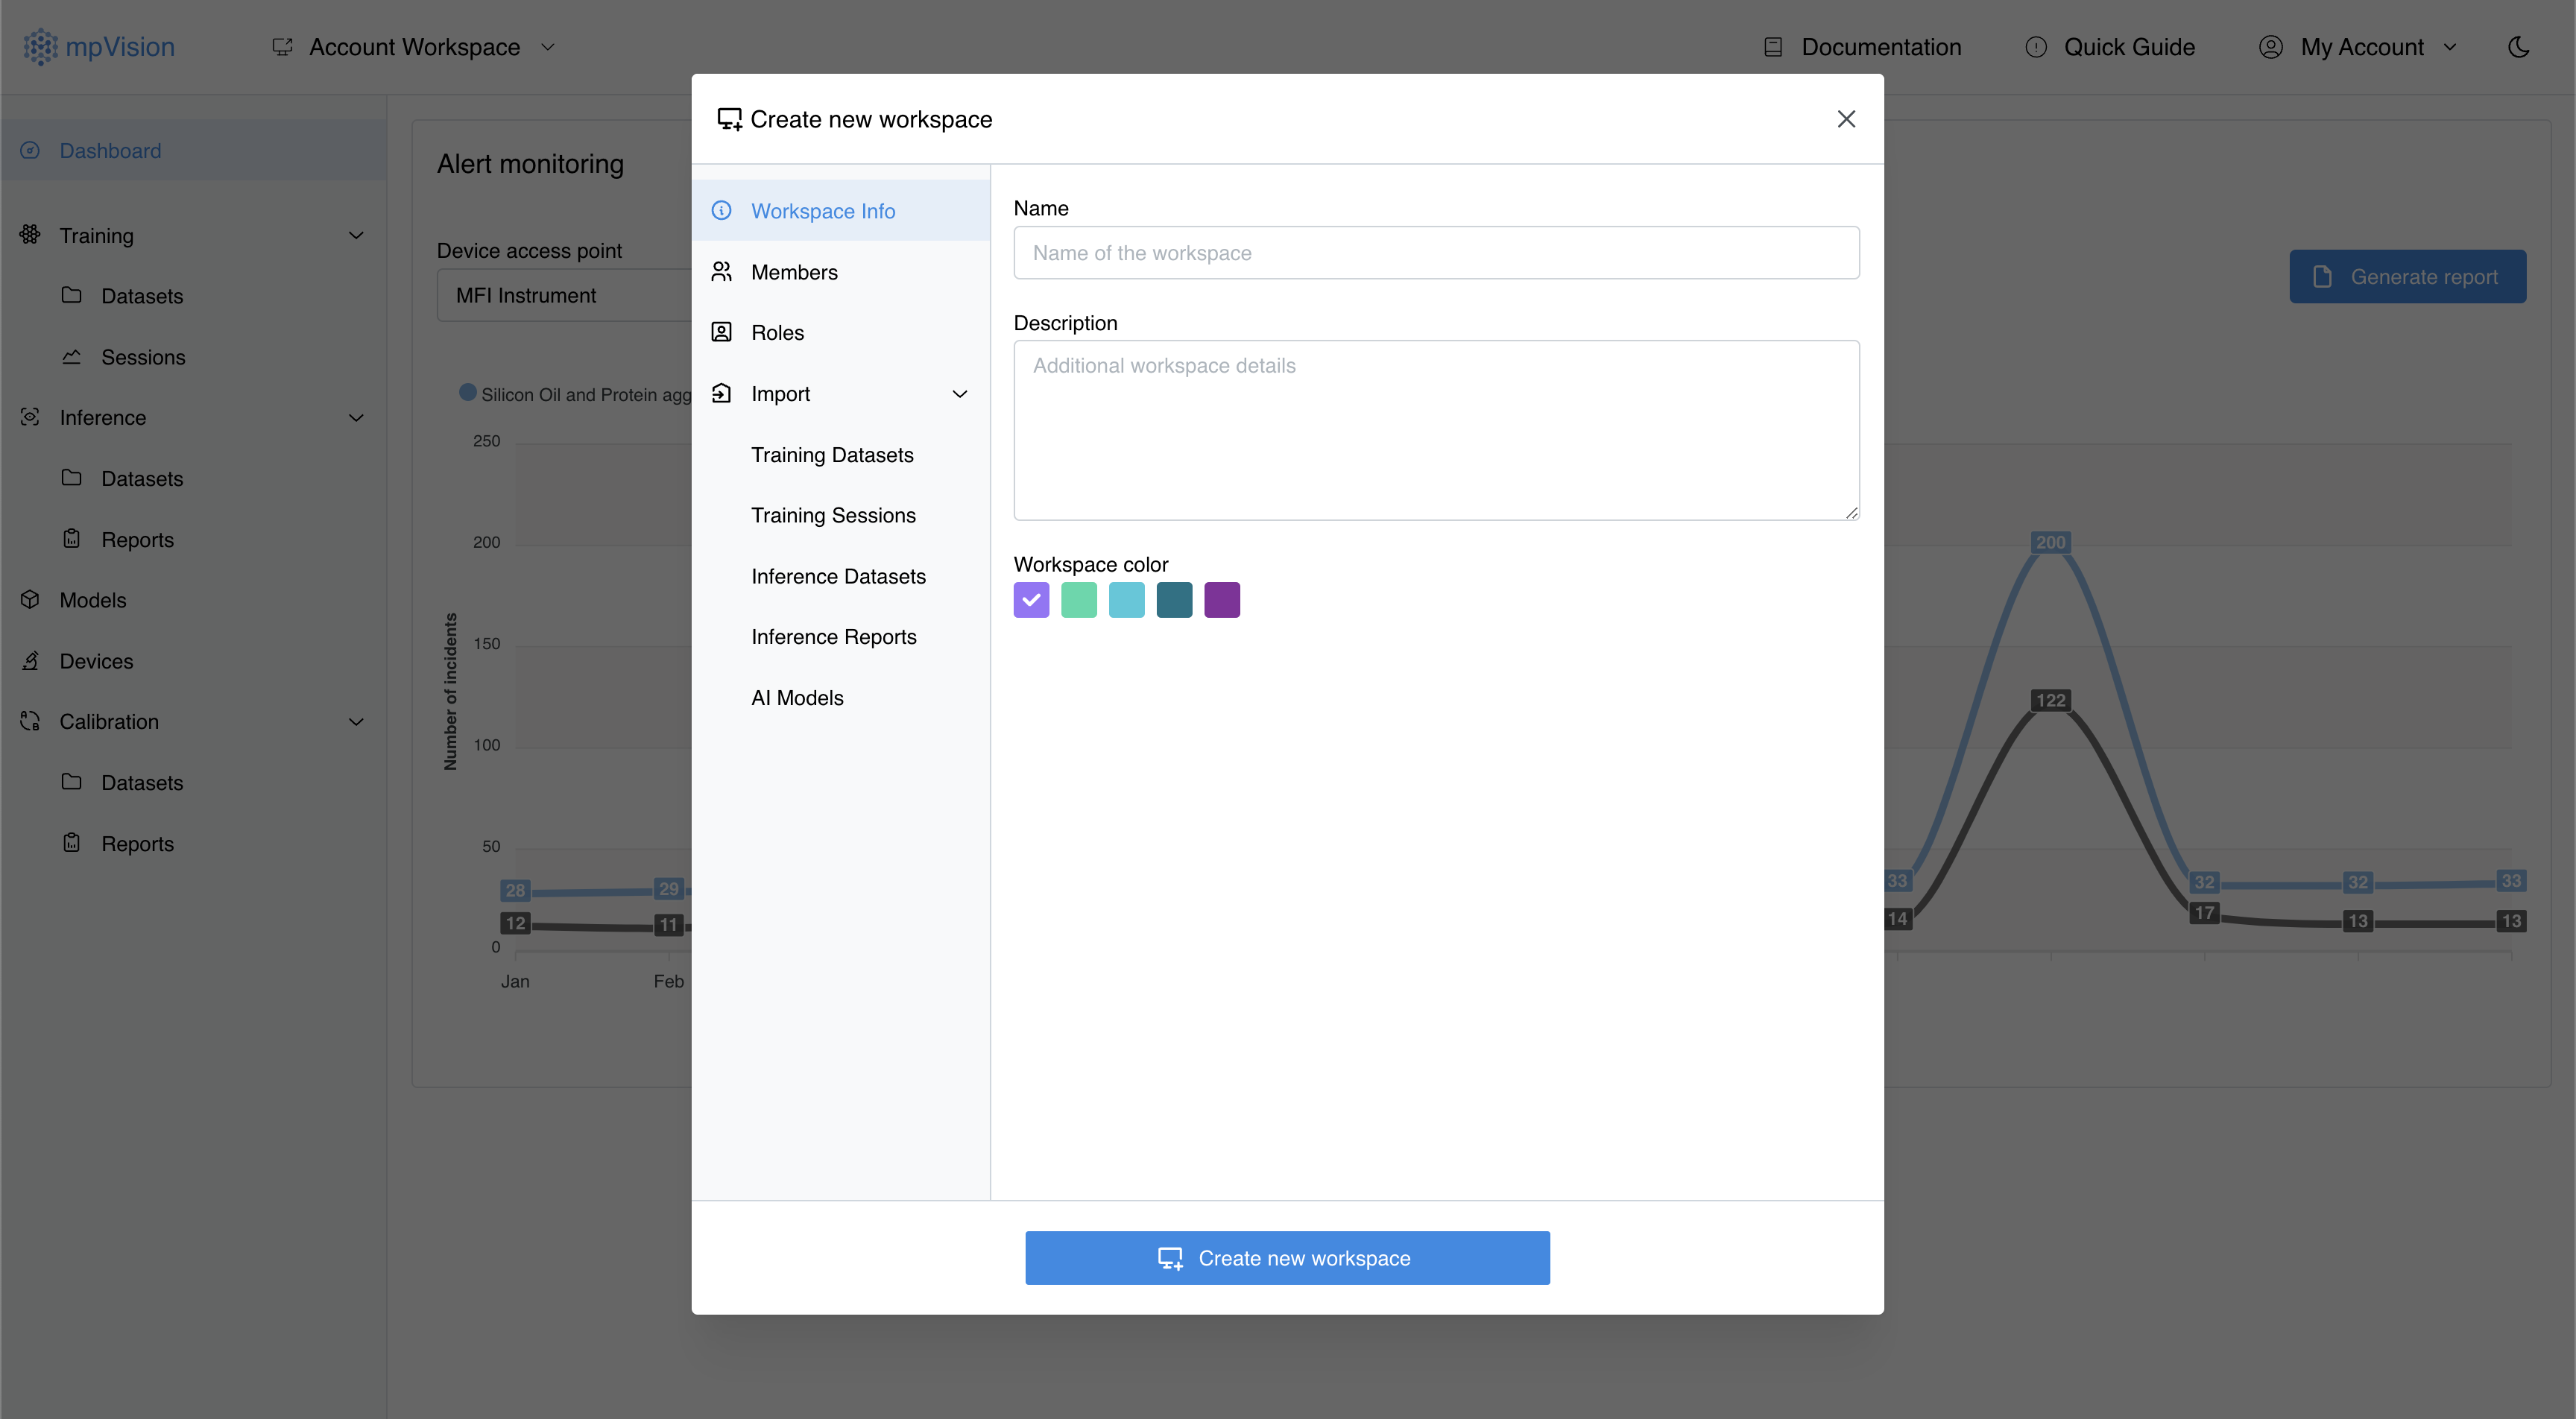2576x1419 pixels.
Task: Collapse the Import section chevron
Action: [x=960, y=394]
